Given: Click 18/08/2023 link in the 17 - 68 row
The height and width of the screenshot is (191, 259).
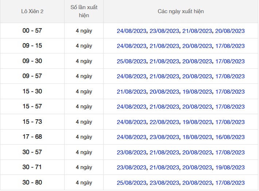Looking at the screenshot, I should click(x=197, y=137).
